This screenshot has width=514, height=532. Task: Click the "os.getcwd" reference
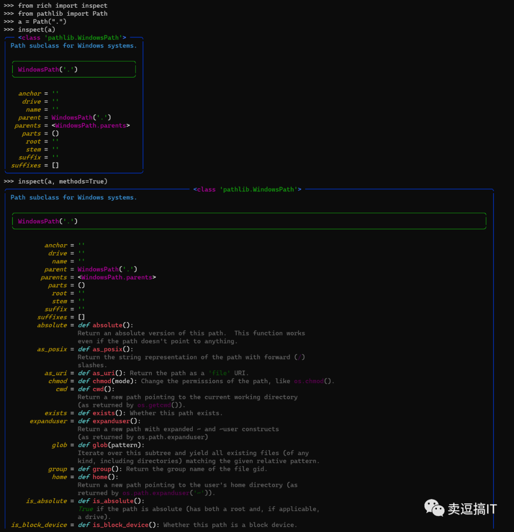click(x=154, y=405)
